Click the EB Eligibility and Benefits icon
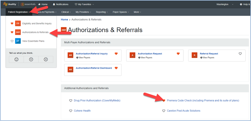 click(18, 24)
